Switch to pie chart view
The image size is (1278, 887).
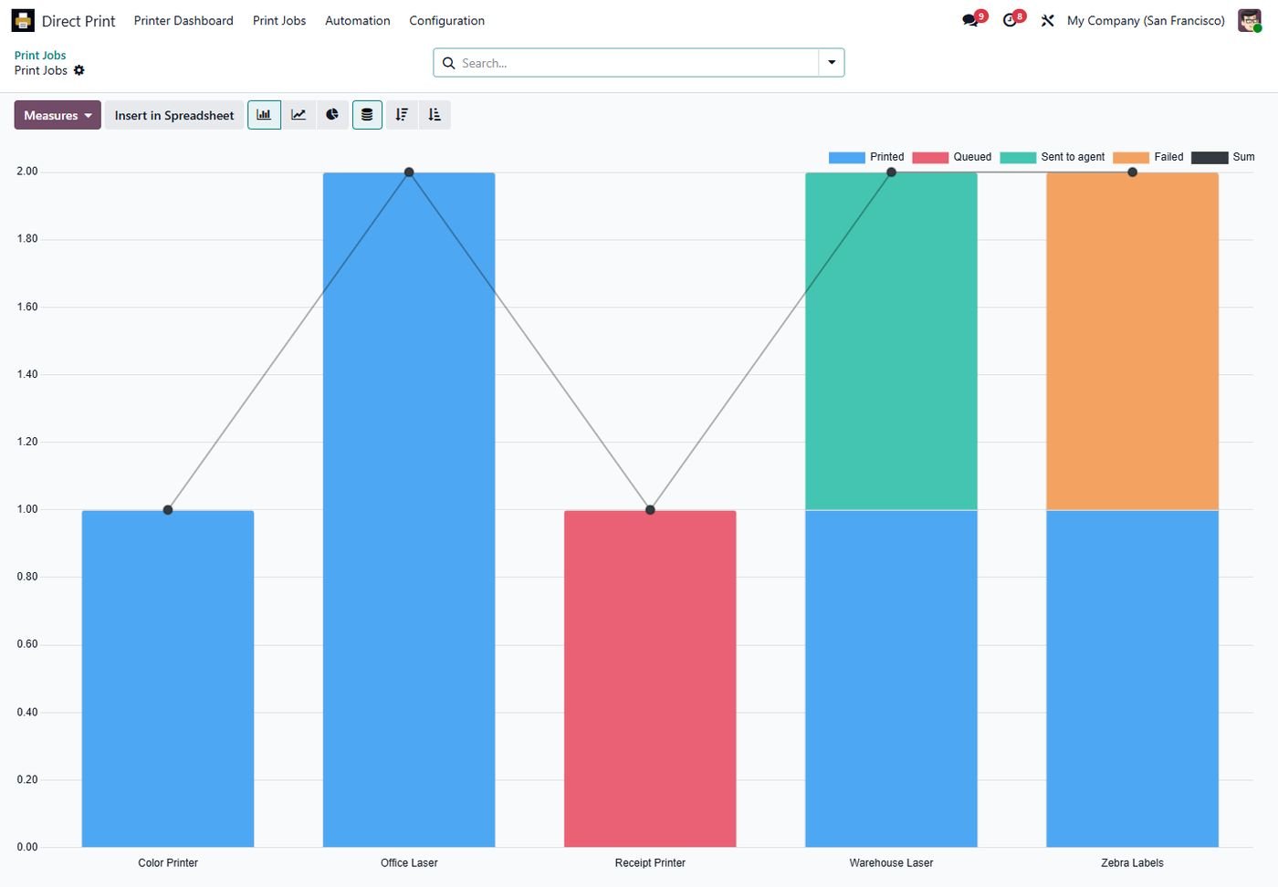tap(332, 115)
